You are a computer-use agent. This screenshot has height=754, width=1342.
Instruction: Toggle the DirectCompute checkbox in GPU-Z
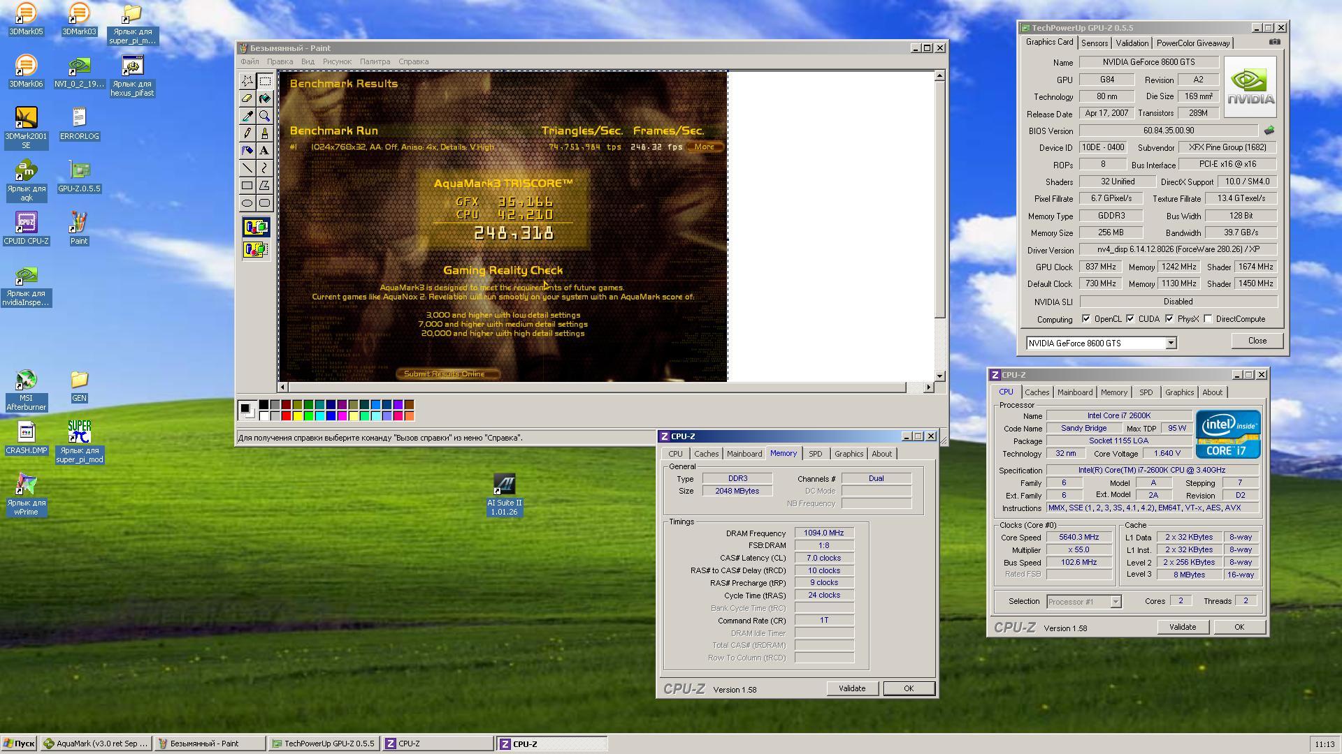[x=1208, y=319]
